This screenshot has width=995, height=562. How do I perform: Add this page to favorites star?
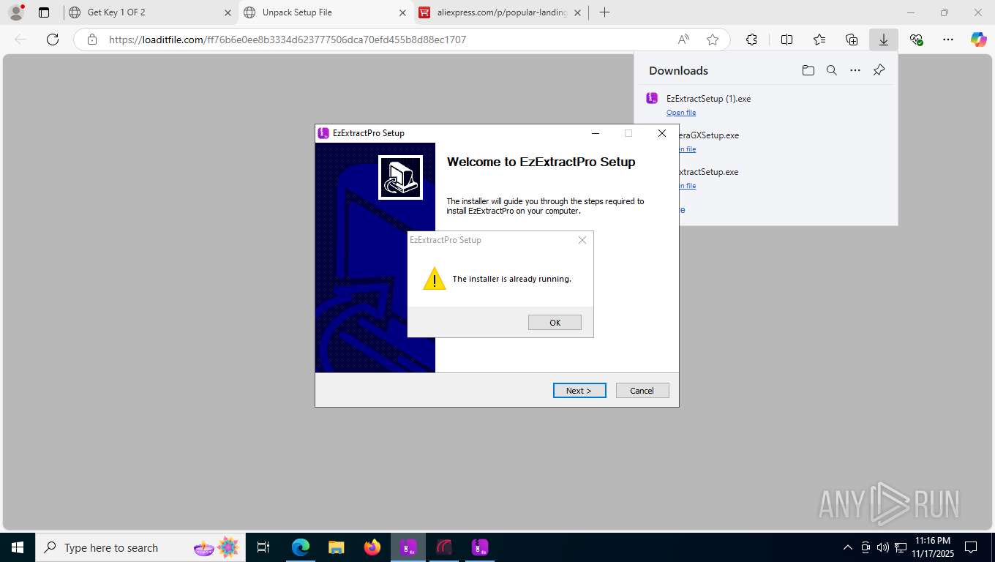(x=713, y=40)
